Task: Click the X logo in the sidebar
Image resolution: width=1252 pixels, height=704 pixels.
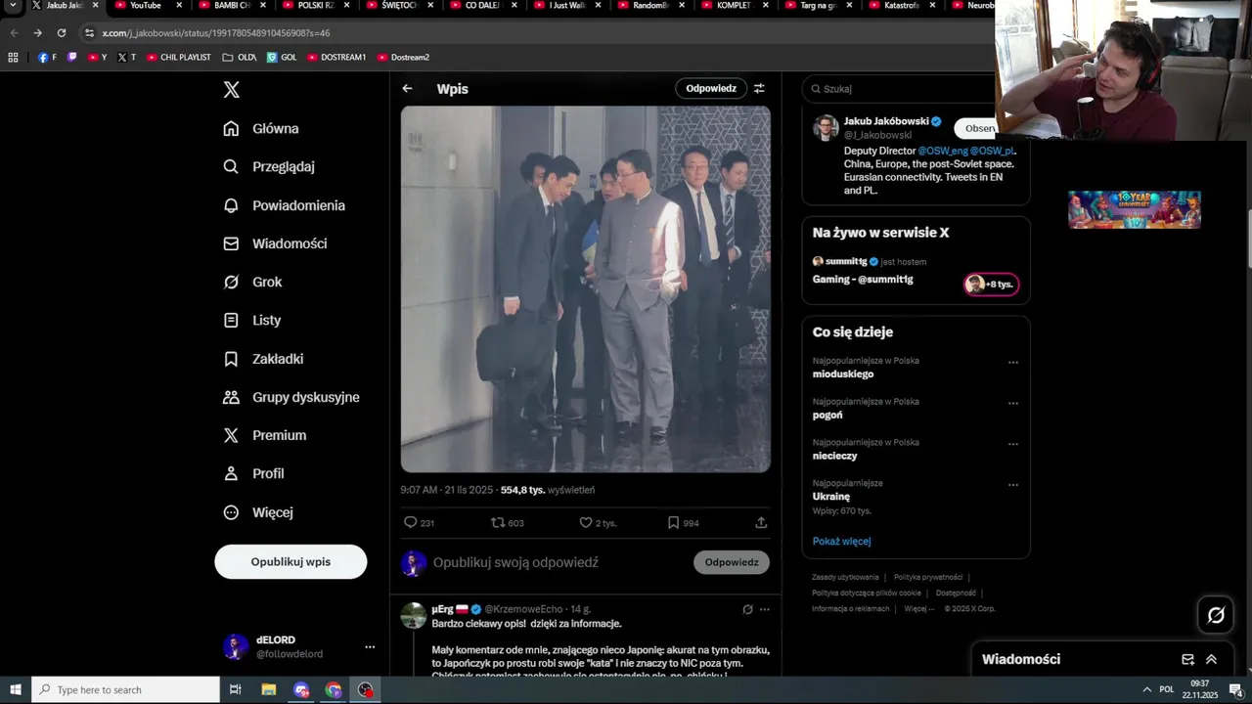Action: tap(231, 90)
